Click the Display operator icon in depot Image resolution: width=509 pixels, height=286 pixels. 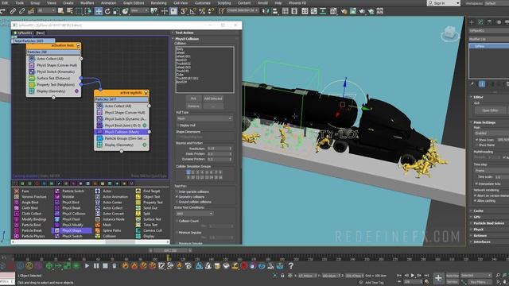click(138, 236)
